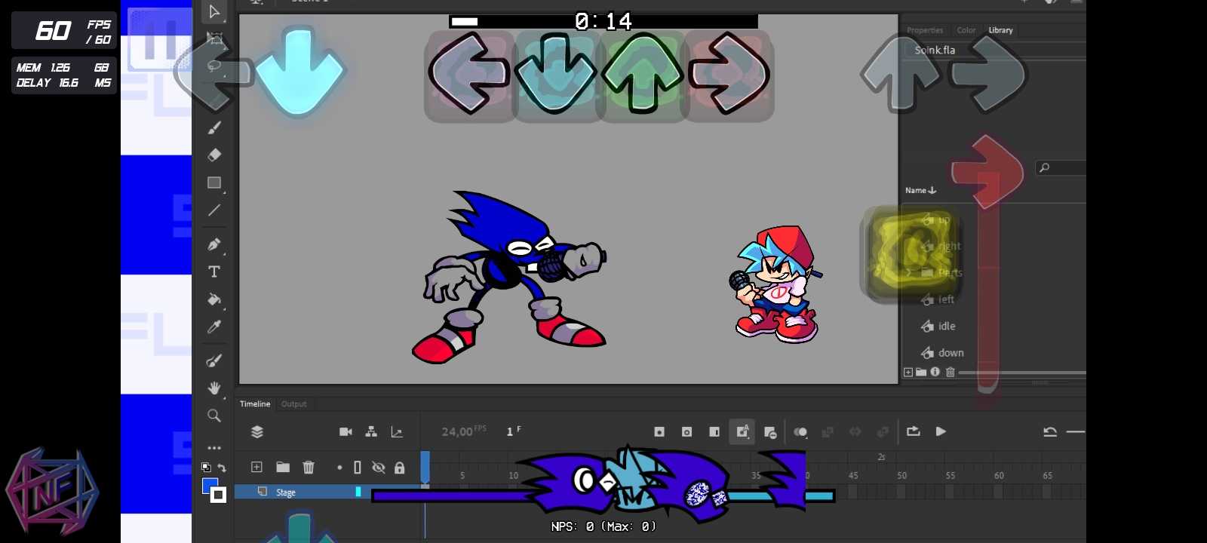This screenshot has height=543, width=1207.
Task: Toggle visibility of all timeline layers
Action: pos(379,468)
